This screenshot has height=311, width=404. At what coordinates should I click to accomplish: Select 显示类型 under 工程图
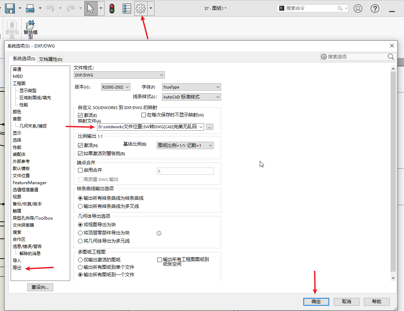click(x=28, y=91)
